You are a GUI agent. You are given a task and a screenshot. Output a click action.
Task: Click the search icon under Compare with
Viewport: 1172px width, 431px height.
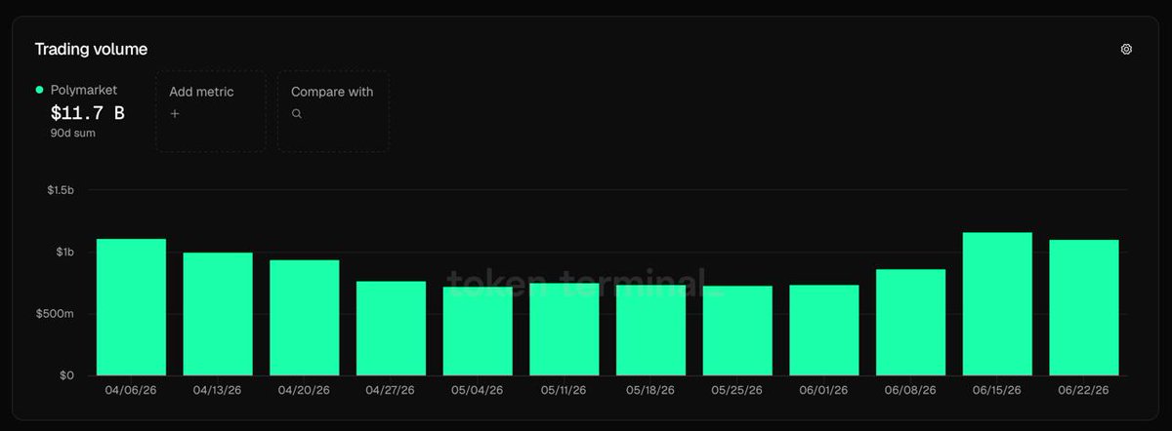pos(297,113)
